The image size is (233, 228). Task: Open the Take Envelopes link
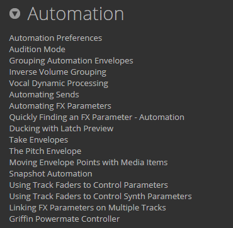click(38, 140)
